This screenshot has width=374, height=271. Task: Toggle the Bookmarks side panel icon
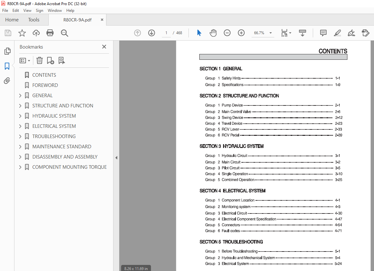pyautogui.click(x=7, y=66)
